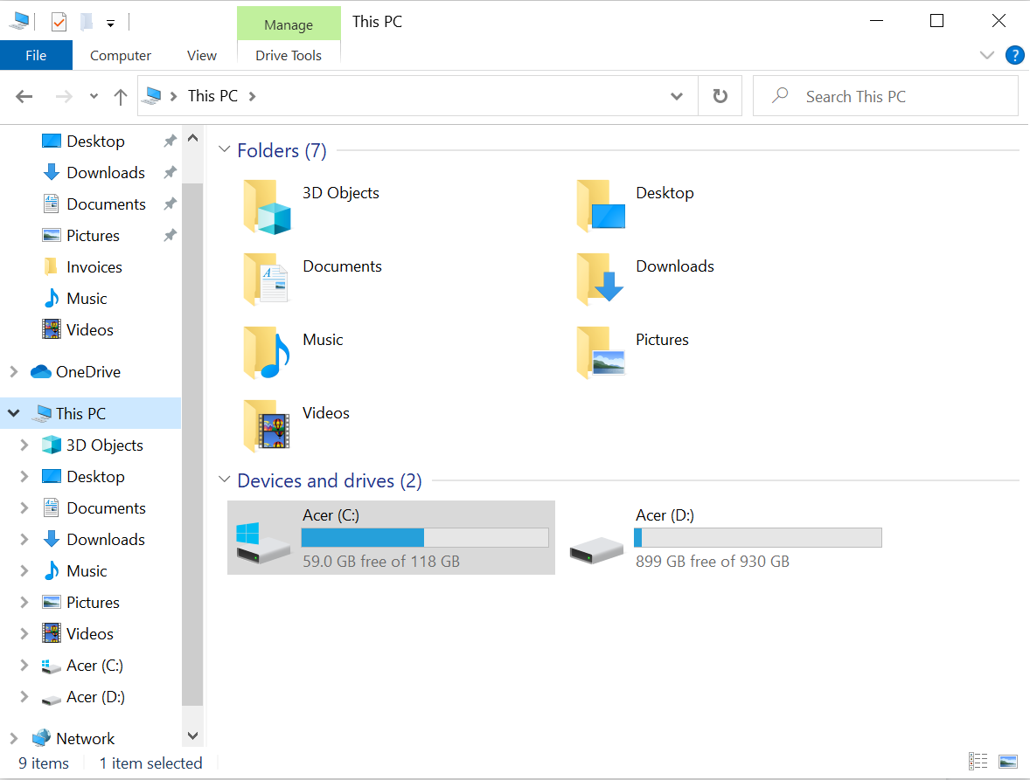Click the refresh icon in the address bar
Viewport: 1030px width, 780px height.
(720, 95)
